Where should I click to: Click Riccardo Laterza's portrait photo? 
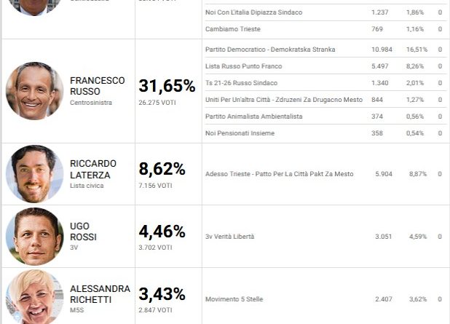[34, 174]
